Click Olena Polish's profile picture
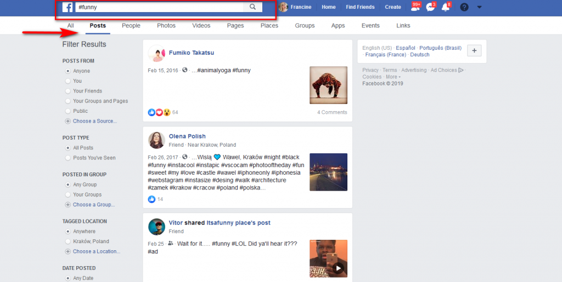This screenshot has width=562, height=282. [x=156, y=140]
